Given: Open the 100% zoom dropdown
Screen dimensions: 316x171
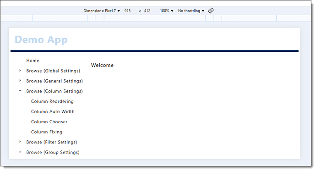Looking at the screenshot, I should 166,11.
